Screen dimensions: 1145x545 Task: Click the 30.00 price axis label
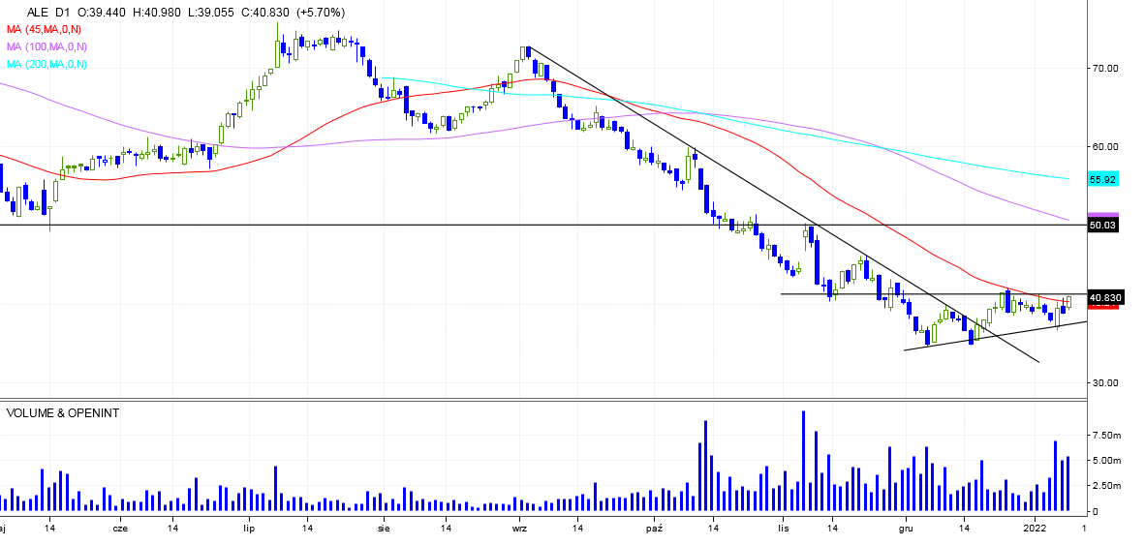click(1106, 382)
